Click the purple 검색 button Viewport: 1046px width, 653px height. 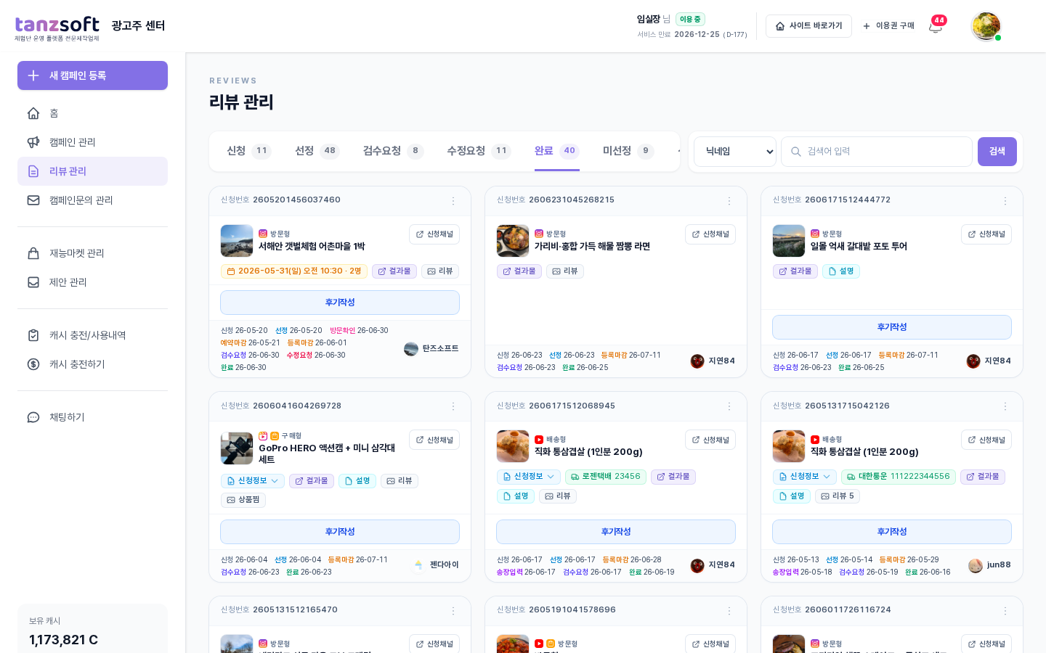tap(997, 152)
